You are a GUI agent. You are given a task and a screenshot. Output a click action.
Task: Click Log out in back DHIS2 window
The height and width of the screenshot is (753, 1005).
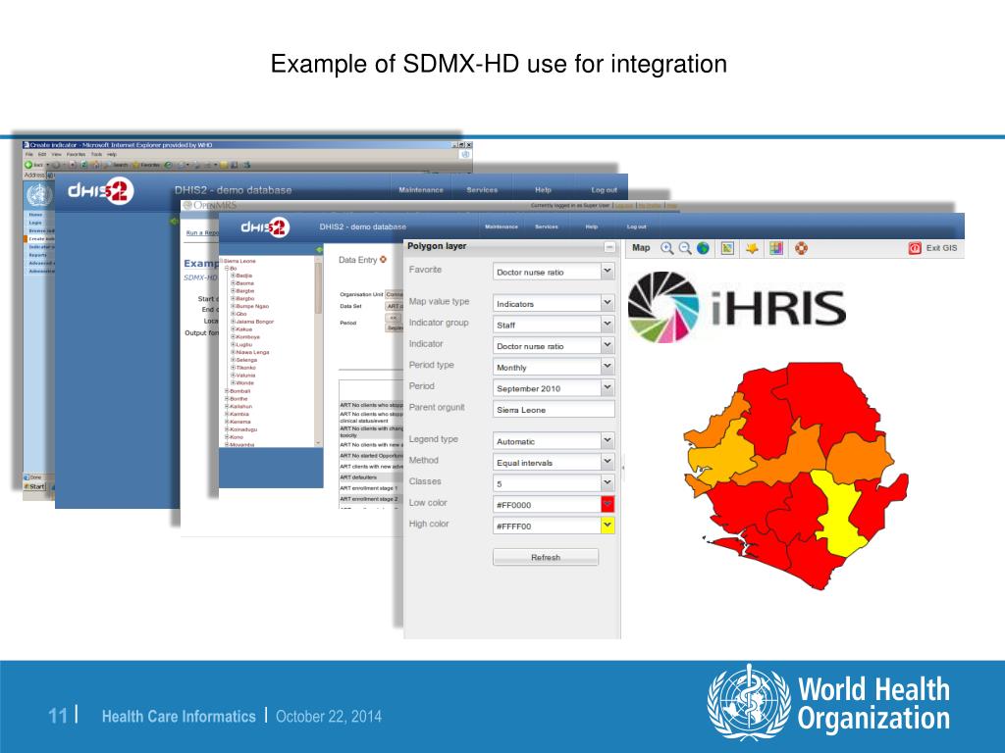point(604,190)
